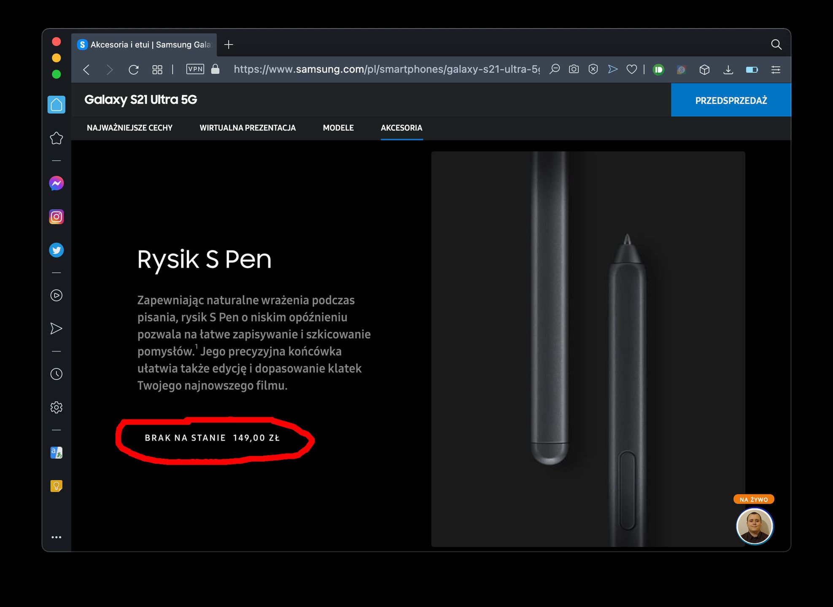Screen dimensions: 833x607
Task: Reload the current page
Action: [133, 70]
